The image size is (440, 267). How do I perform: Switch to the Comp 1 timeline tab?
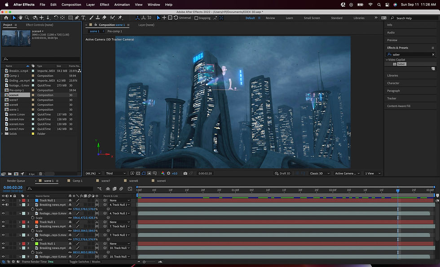coord(77,181)
